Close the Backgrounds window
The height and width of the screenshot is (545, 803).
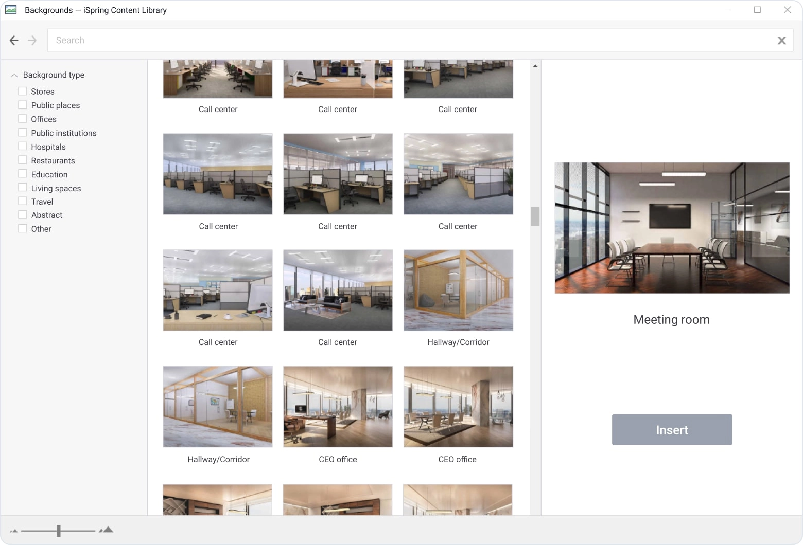coord(787,10)
